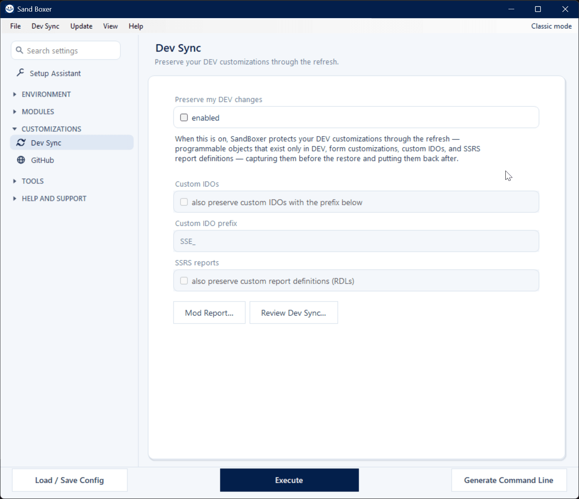Expand the TOOLS section

click(15, 181)
